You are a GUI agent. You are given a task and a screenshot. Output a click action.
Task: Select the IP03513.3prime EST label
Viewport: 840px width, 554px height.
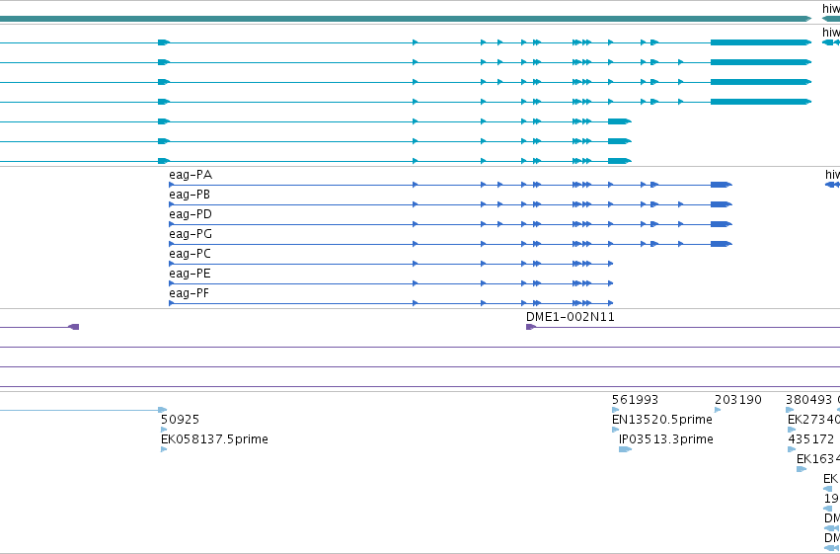coord(666,439)
